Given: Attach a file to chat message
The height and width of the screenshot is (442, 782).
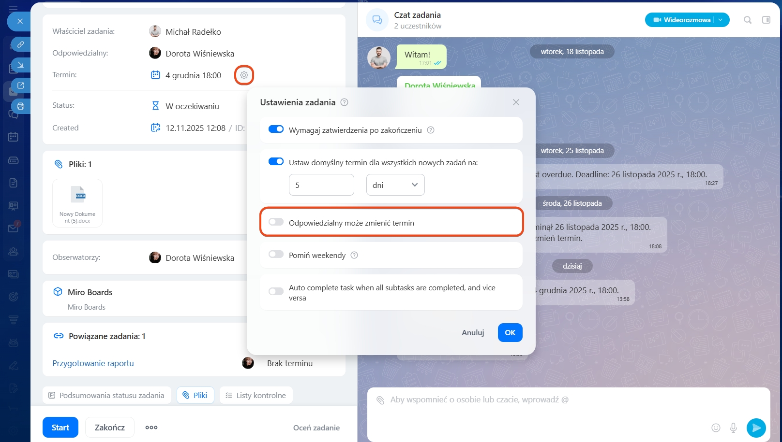Looking at the screenshot, I should 380,400.
